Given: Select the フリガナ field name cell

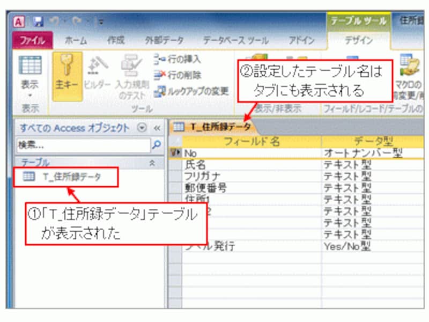Looking at the screenshot, I should [x=252, y=176].
